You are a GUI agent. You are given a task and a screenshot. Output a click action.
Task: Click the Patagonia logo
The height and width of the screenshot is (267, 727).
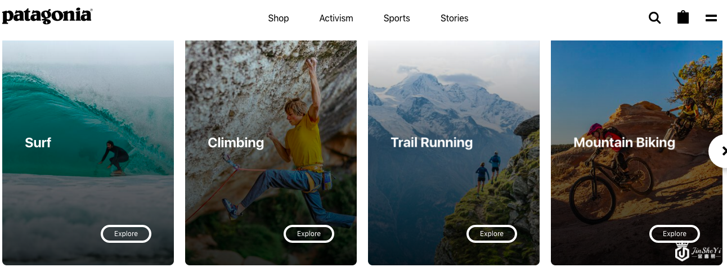pos(47,16)
